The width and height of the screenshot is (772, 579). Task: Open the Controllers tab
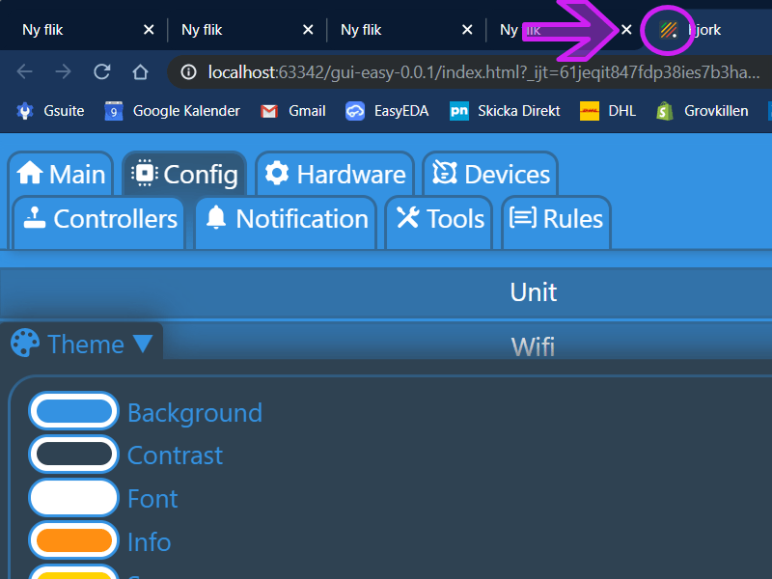[x=99, y=222]
